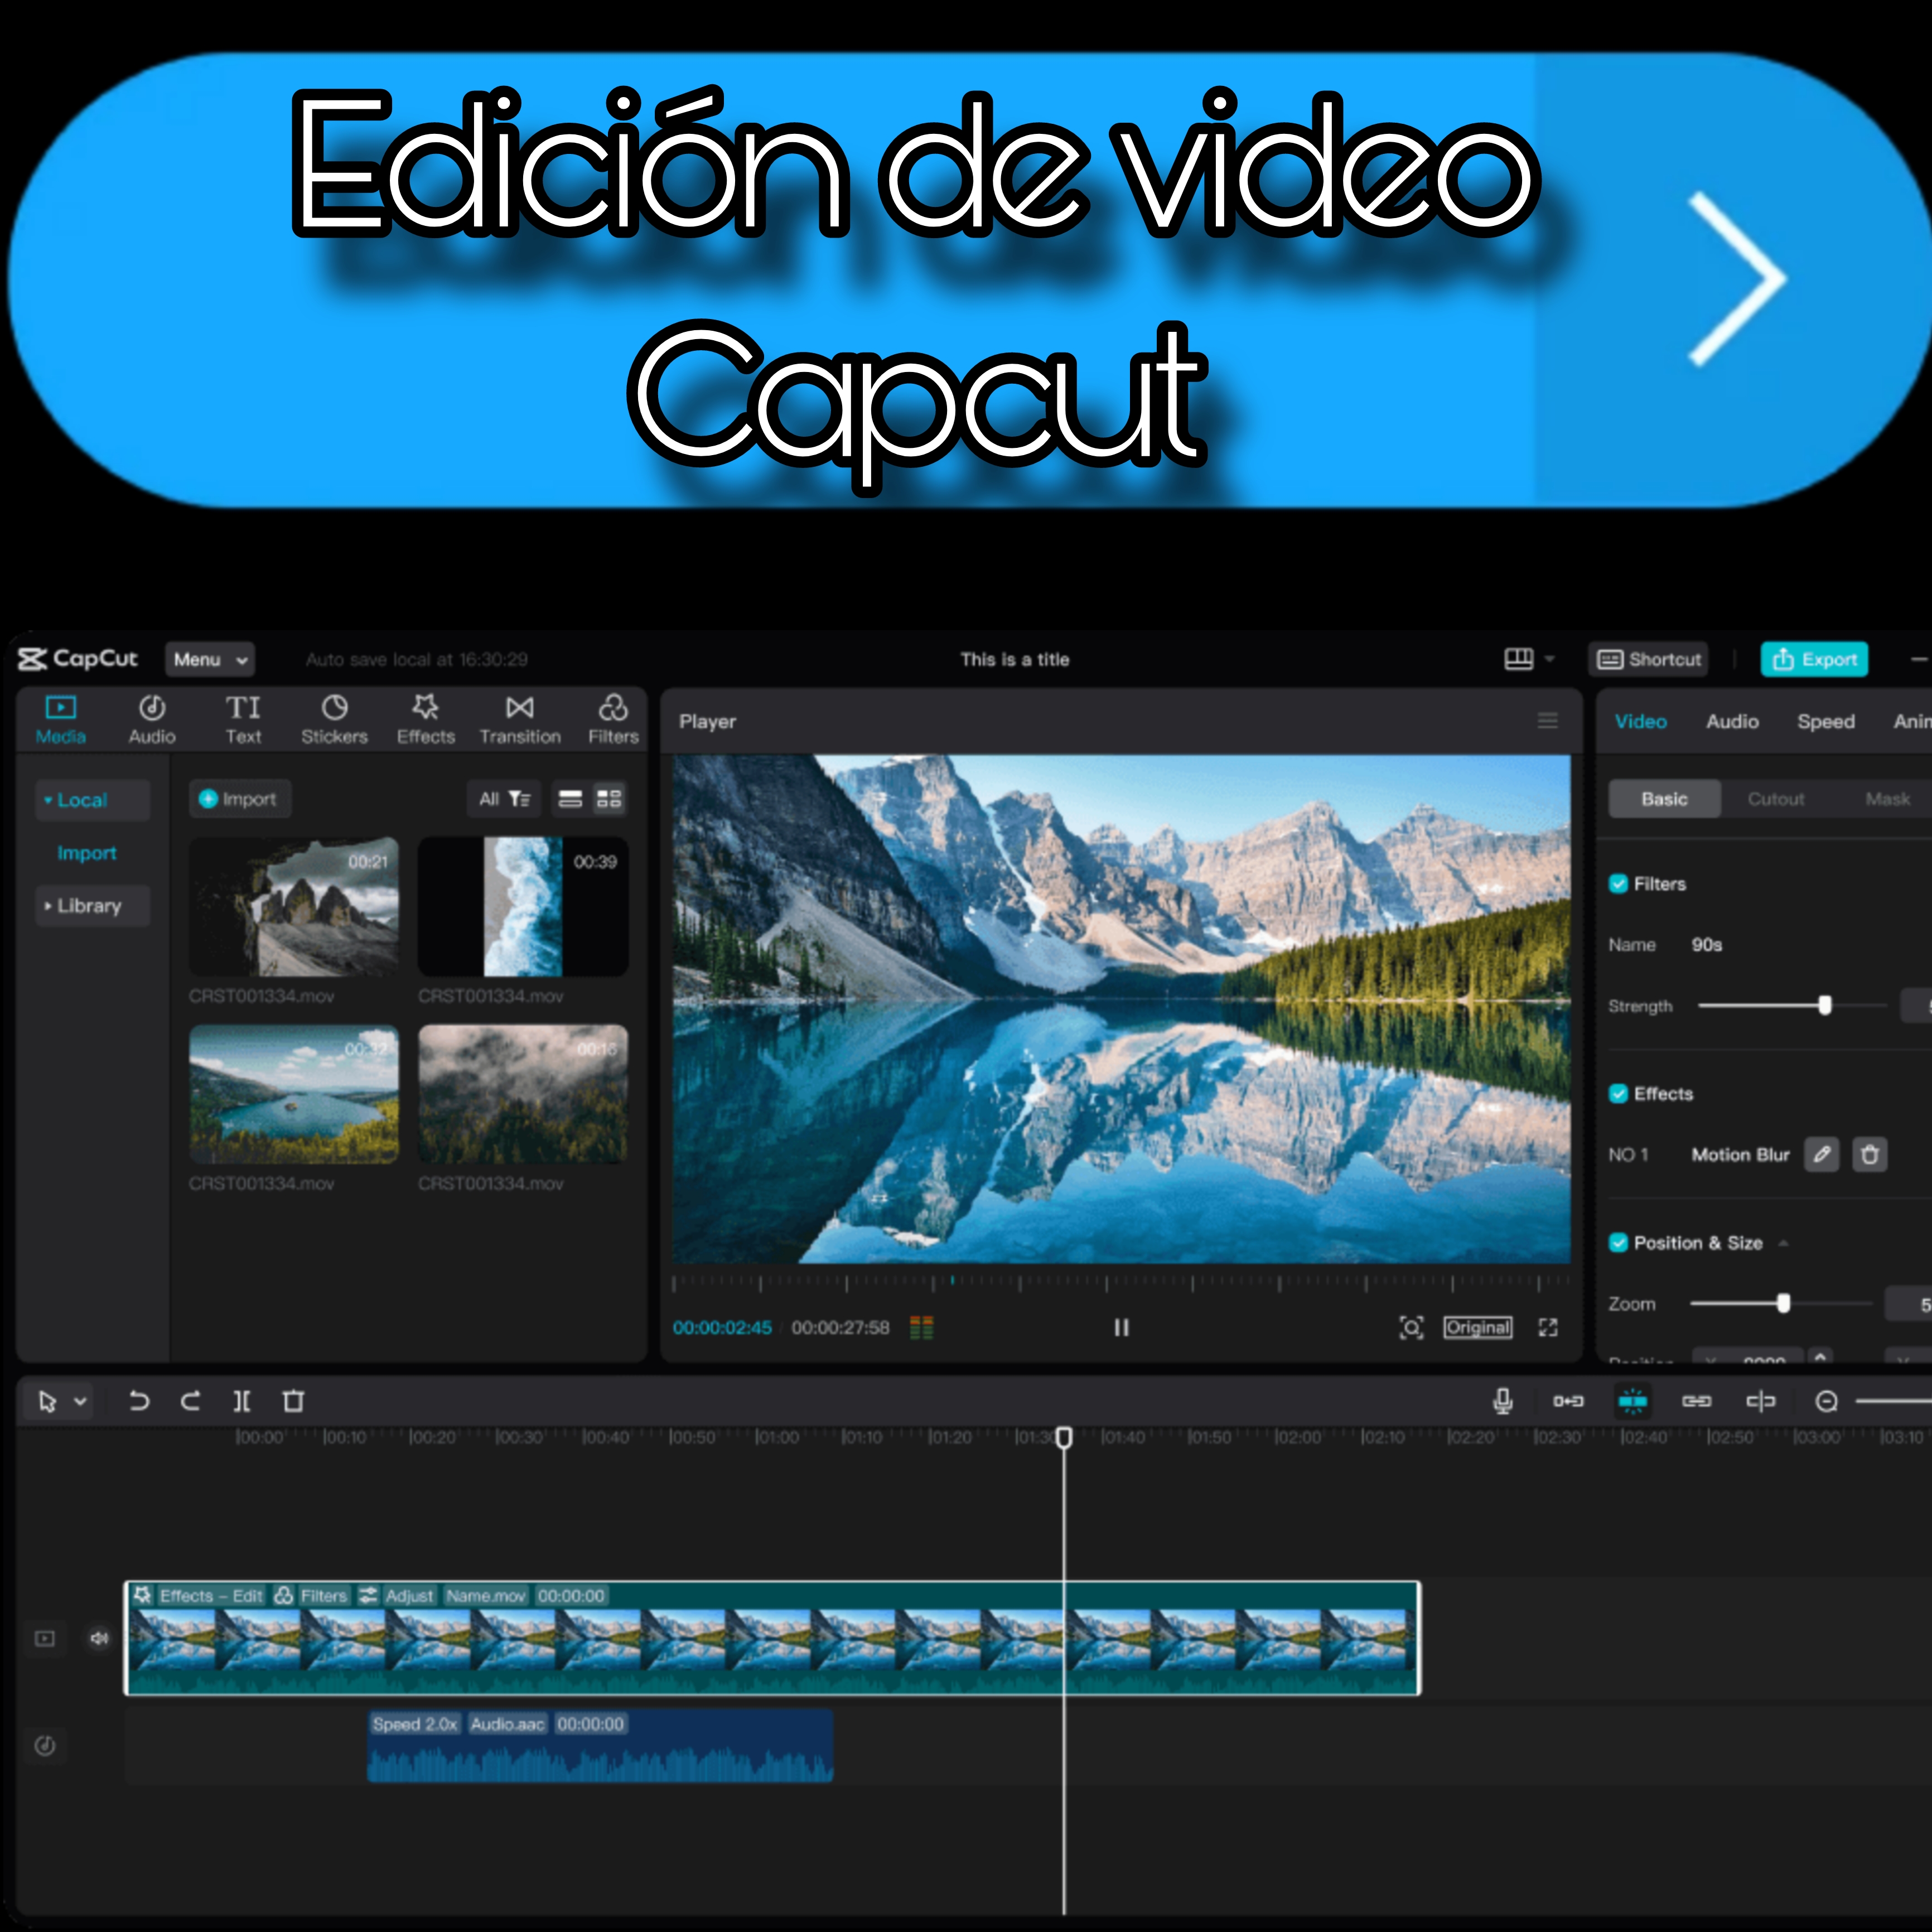
Task: Delete selected clip with trash icon
Action: tap(293, 1401)
